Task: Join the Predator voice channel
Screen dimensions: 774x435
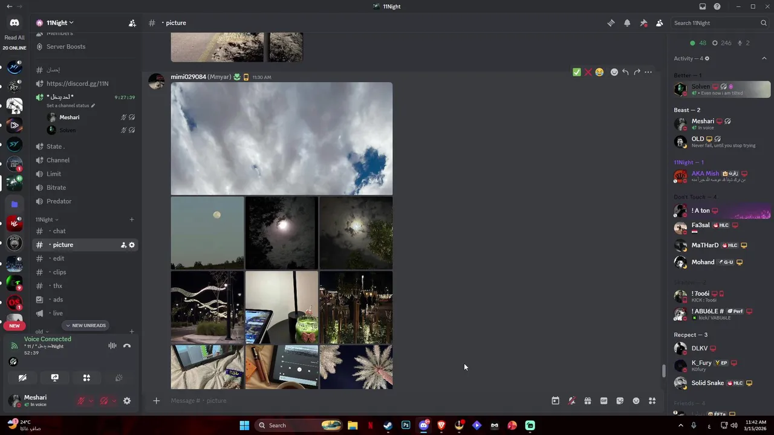Action: [86, 201]
